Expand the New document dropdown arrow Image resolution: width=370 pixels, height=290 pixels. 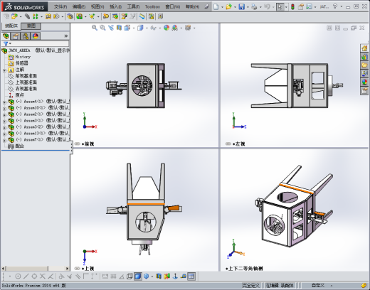coord(222,7)
